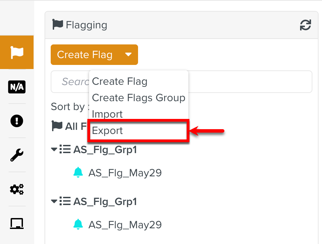Select the wrench tools sidebar icon
Screen dimensions: 322x244
(x=17, y=155)
